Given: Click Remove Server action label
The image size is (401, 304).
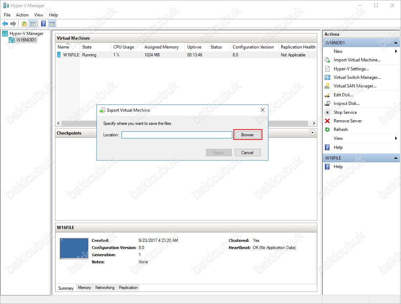Looking at the screenshot, I should pos(347,121).
